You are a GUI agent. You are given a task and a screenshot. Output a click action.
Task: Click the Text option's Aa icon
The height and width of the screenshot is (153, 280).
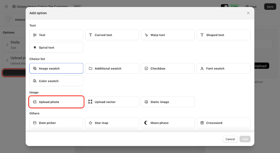[35, 35]
